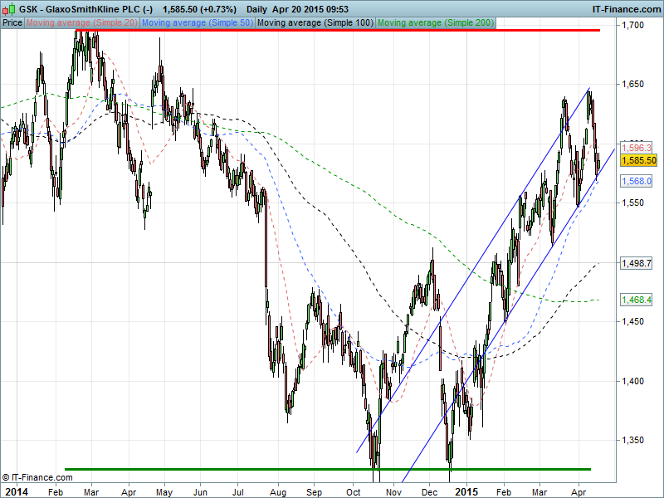The image size is (664, 498).
Task: Select Moving average (Simple 20) tab
Action: (82, 22)
